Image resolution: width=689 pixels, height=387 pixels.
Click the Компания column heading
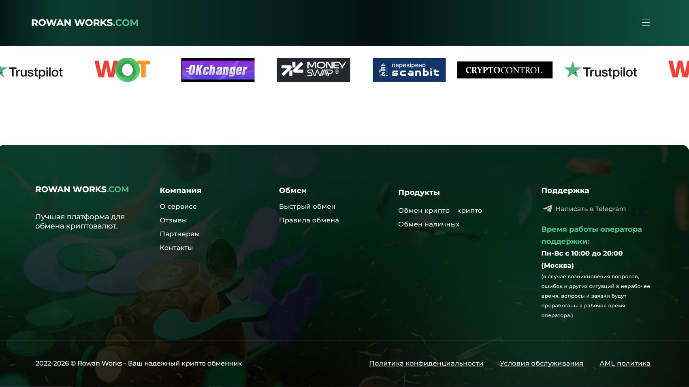(180, 190)
